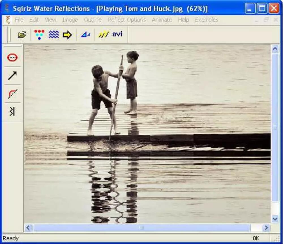Click the horizontal scrollbar right arrow
This screenshot has width=283, height=244.
[x=266, y=228]
